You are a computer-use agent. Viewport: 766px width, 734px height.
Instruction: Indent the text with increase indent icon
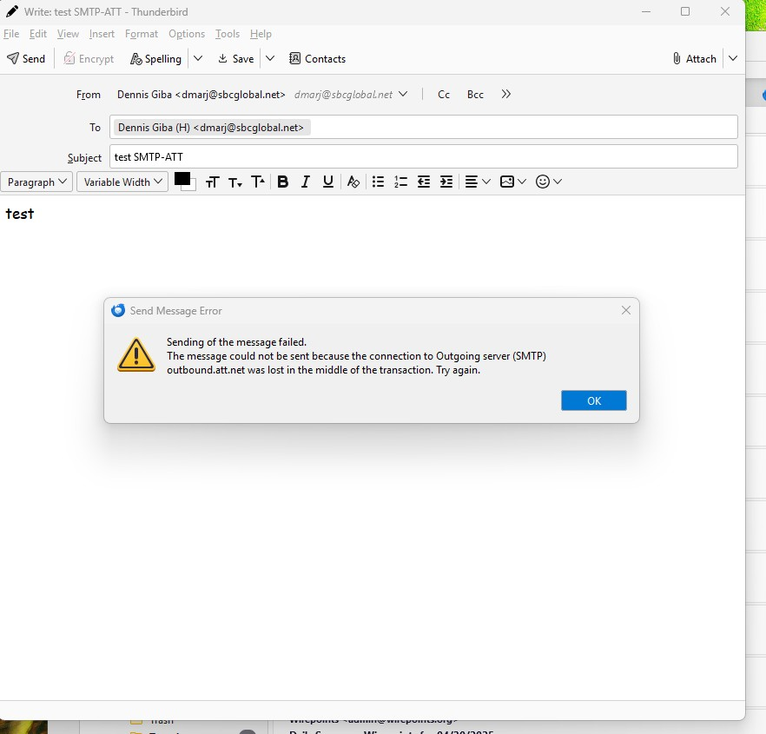[446, 182]
